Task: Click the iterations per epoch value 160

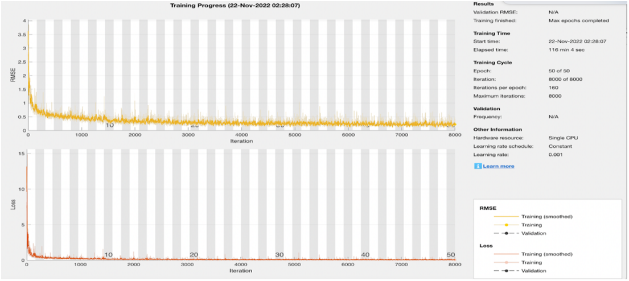Action: (553, 88)
